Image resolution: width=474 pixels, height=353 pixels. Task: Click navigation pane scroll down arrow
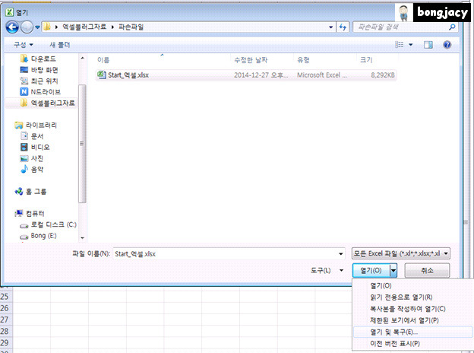(x=83, y=238)
